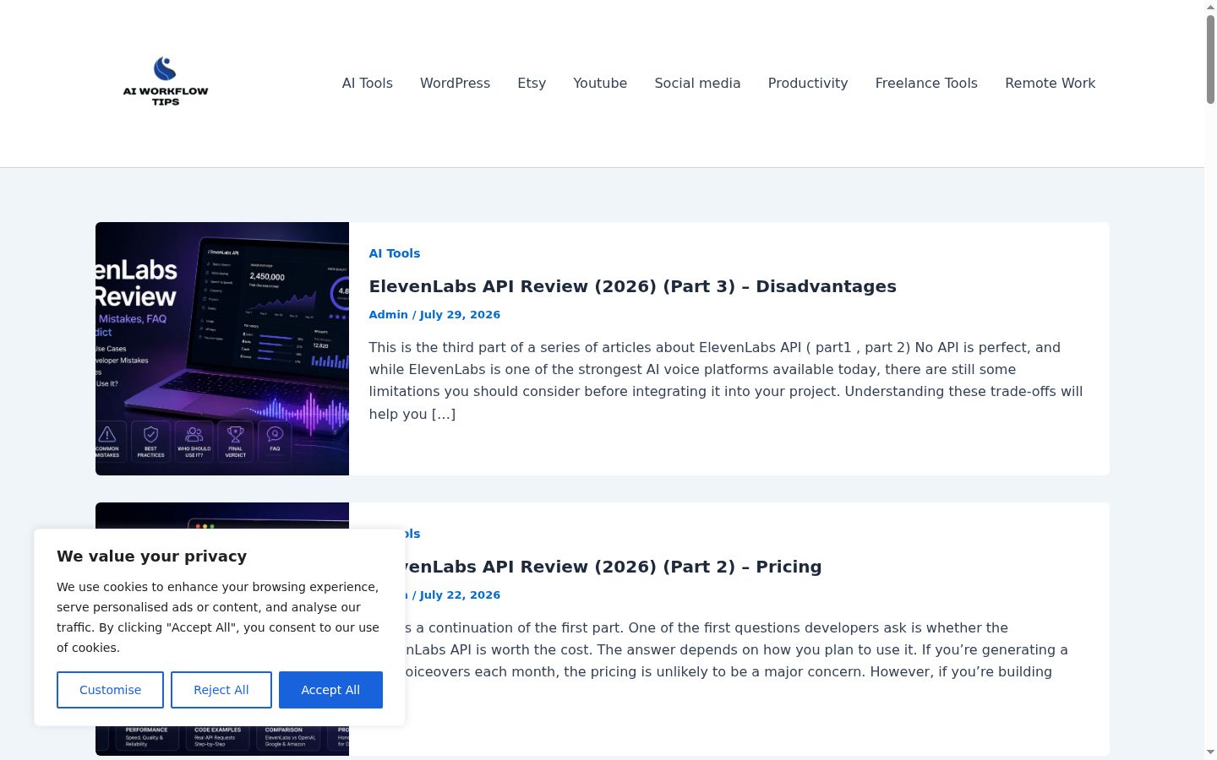The height and width of the screenshot is (760, 1217).
Task: Click the July 22, 2026 date link
Action: pyautogui.click(x=460, y=594)
